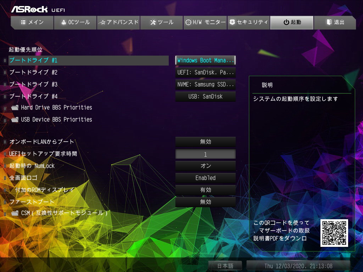The height and width of the screenshot is (272, 363).
Task: Click the rocket icon on OCツール tab
Action: pyautogui.click(x=63, y=22)
